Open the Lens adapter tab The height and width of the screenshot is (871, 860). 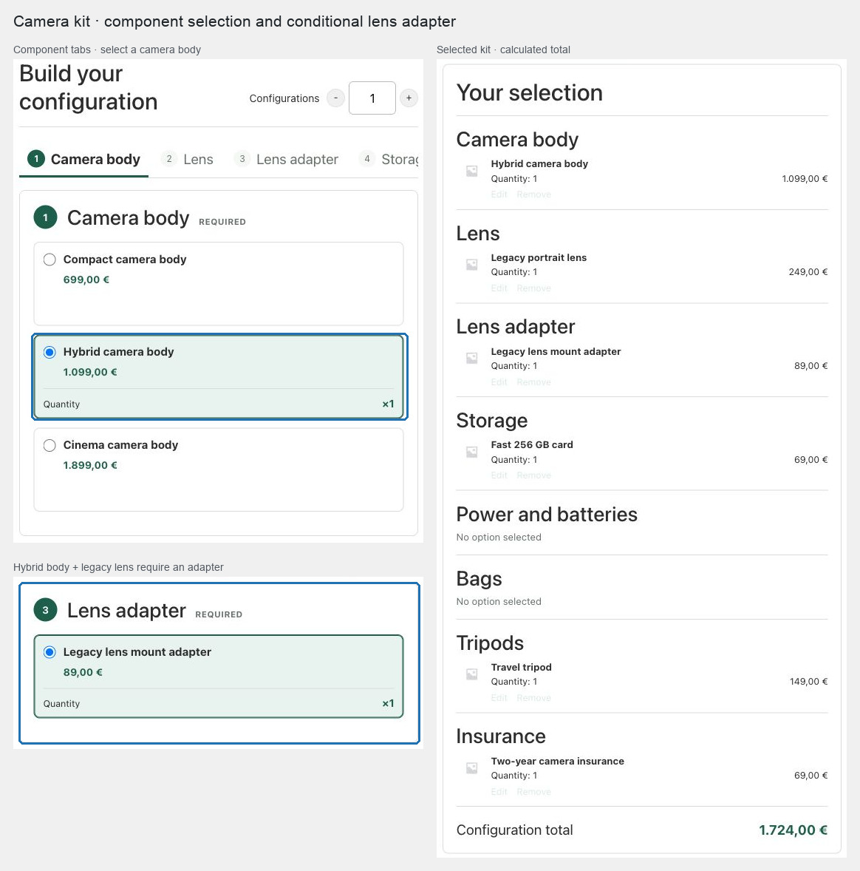coord(287,160)
